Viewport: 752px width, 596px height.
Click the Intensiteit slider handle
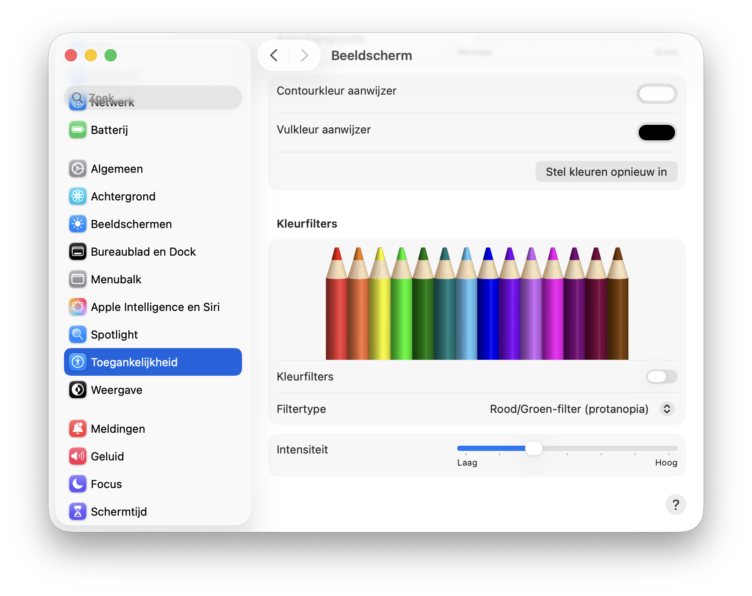[x=534, y=448]
